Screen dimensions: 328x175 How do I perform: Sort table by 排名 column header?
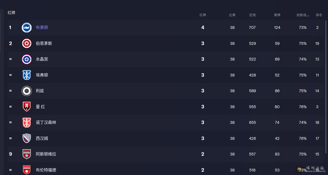pos(319,15)
